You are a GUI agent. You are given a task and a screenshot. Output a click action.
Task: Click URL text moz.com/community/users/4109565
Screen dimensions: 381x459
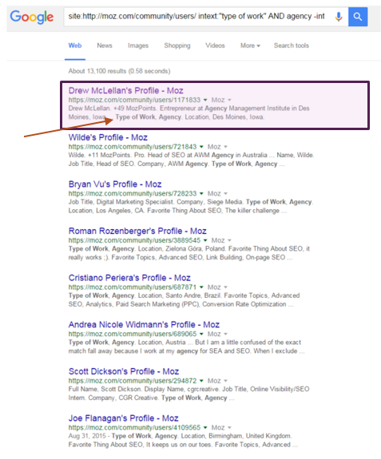(134, 428)
